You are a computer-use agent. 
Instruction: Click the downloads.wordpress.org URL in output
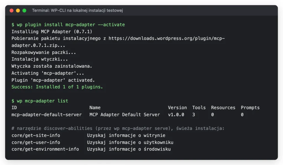(167, 39)
